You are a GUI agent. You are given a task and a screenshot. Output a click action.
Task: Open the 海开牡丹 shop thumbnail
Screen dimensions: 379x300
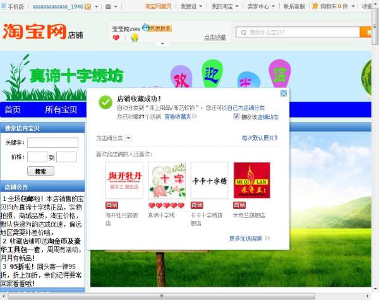tap(124, 181)
